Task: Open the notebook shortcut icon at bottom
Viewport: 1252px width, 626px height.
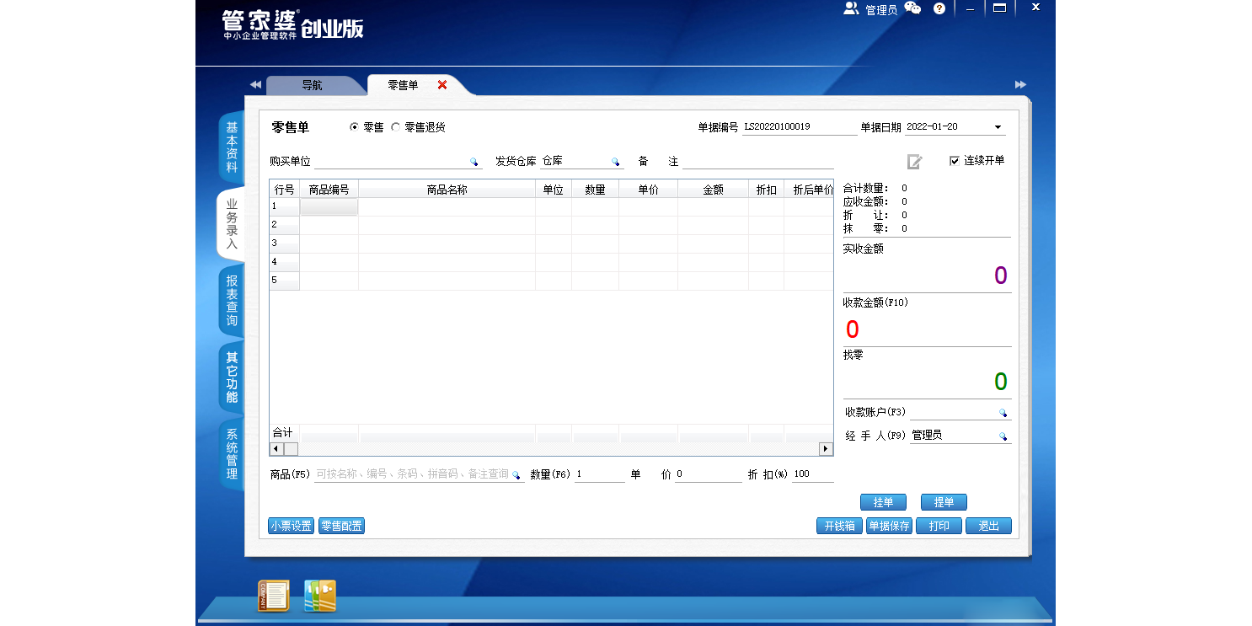Action: [273, 596]
